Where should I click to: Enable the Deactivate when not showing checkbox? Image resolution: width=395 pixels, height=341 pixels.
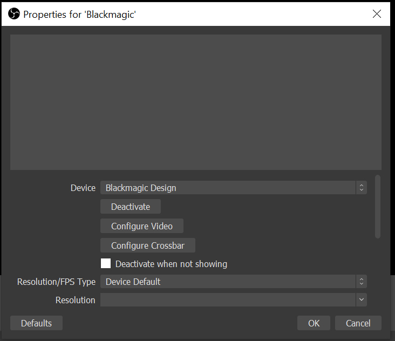(106, 264)
